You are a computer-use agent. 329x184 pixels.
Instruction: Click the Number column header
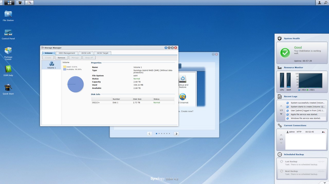point(122,99)
